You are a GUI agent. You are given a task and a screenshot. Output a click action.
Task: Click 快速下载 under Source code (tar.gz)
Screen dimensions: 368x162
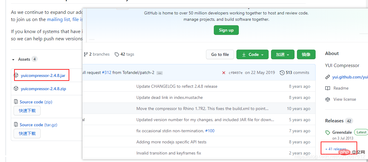[x=27, y=133]
